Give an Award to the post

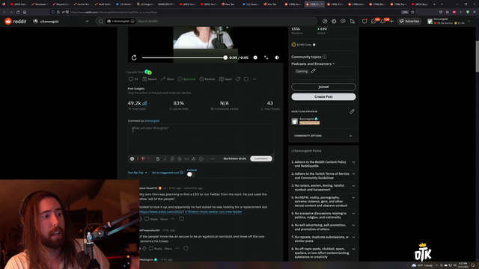150,79
